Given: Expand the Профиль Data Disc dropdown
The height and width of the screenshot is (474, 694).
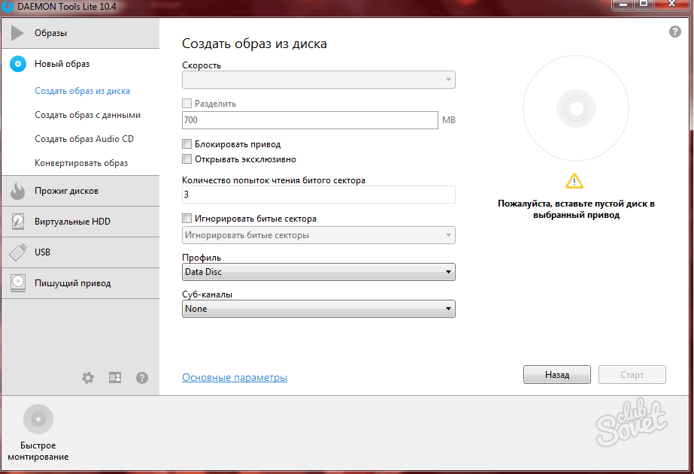Looking at the screenshot, I should (319, 272).
